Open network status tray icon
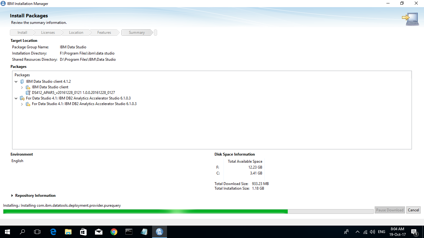424x238 pixels. (x=366, y=231)
